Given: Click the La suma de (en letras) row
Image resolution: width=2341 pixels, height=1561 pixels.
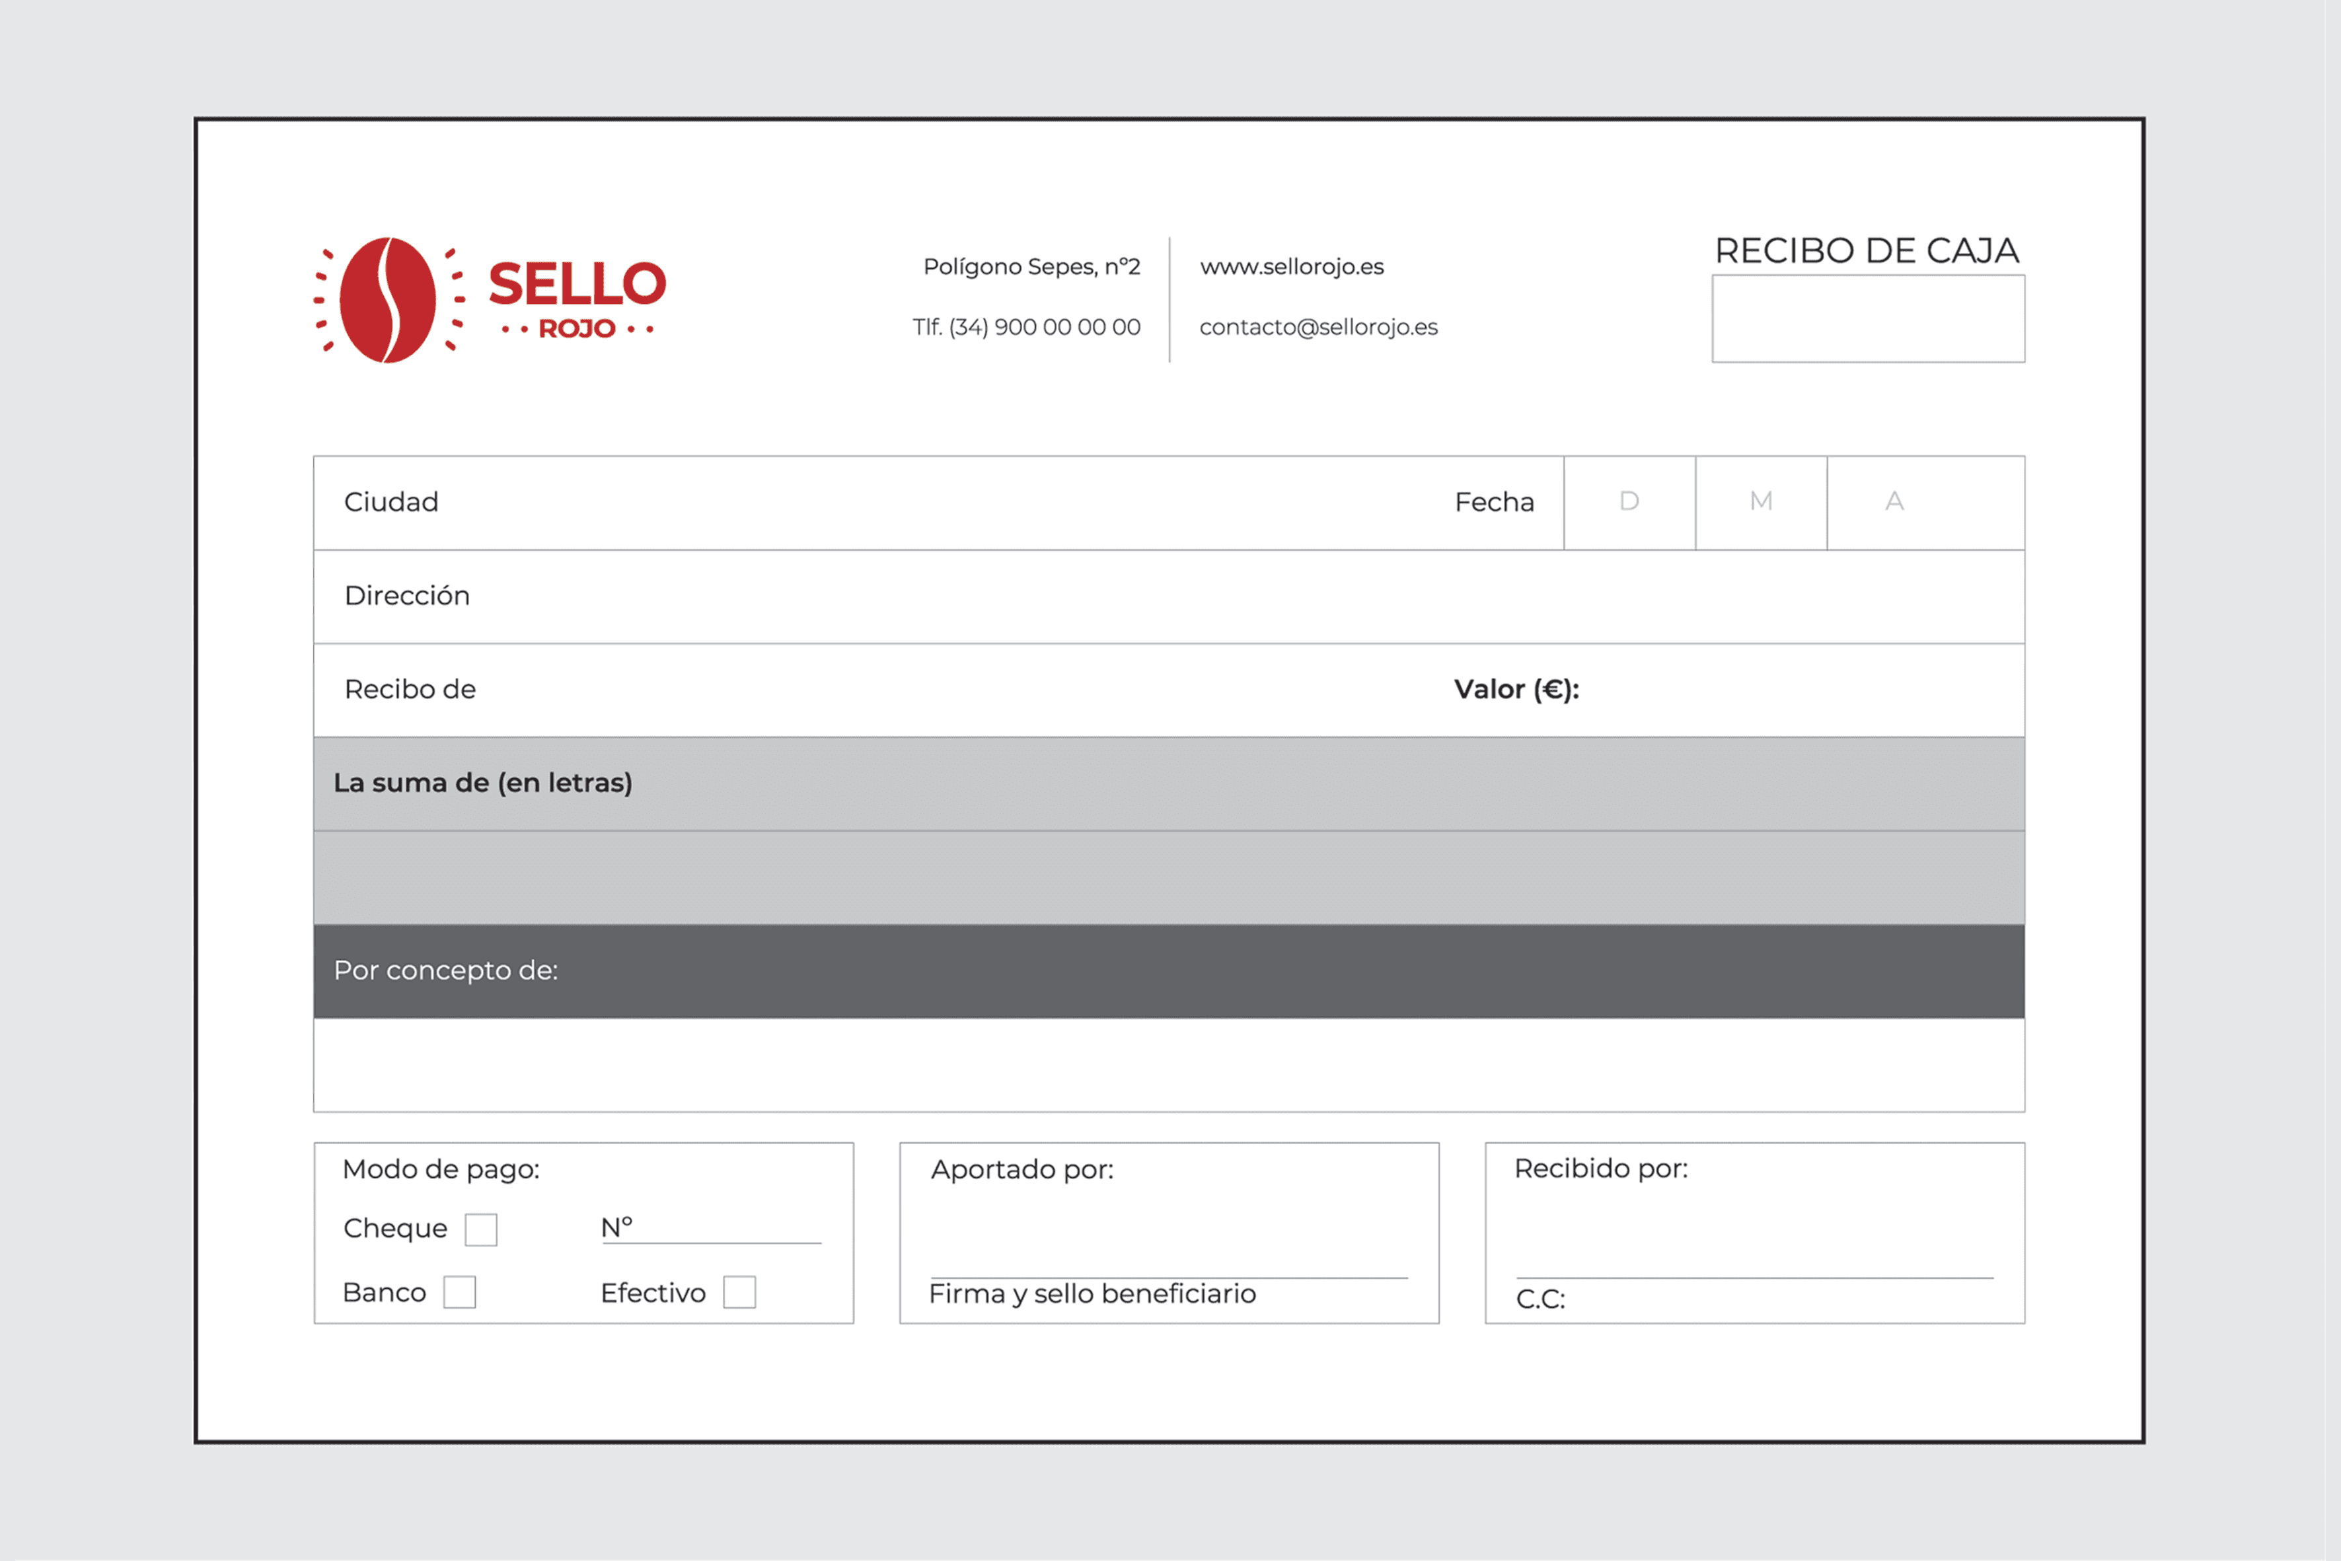Looking at the screenshot, I should (1169, 783).
